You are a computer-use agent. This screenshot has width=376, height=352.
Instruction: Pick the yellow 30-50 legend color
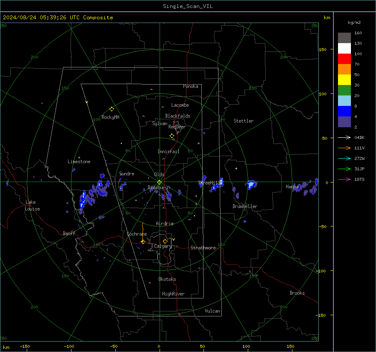[x=344, y=80]
